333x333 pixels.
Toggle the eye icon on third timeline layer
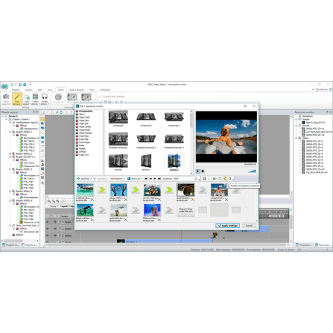(x=47, y=235)
